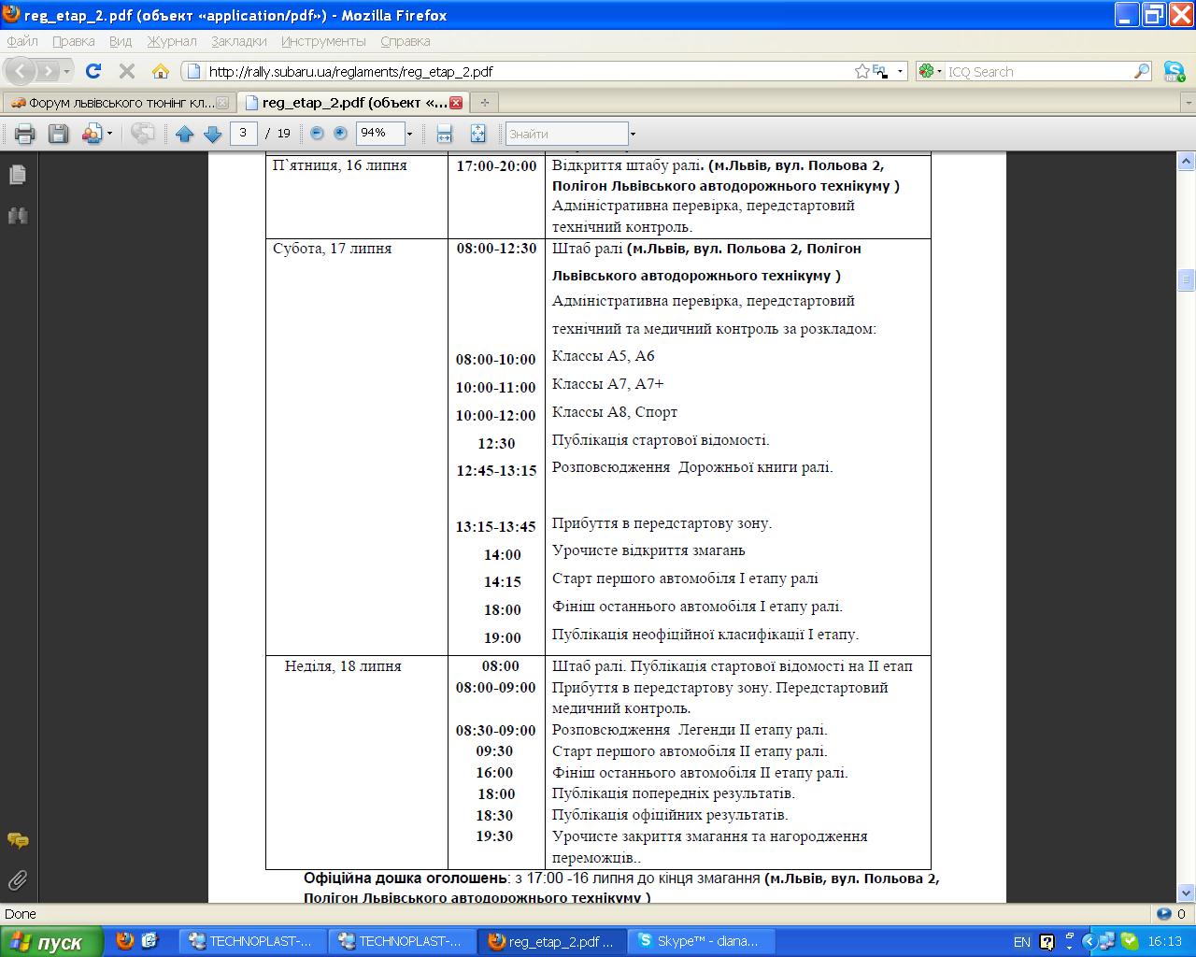The image size is (1196, 957).
Task: Bookmark this page with the star icon
Action: [861, 71]
